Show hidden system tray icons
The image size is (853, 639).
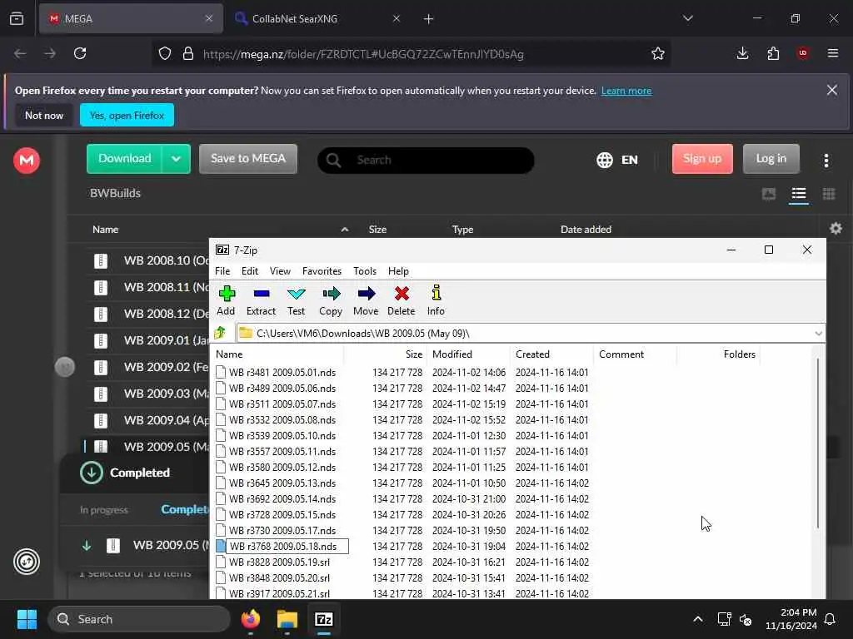pyautogui.click(x=698, y=619)
